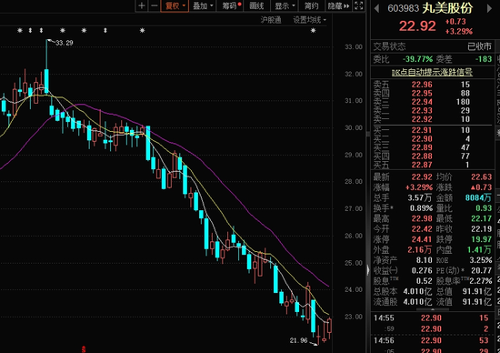Click the PE(动) value 20.77
Viewport: 500px width, 353px height.
(x=482, y=270)
